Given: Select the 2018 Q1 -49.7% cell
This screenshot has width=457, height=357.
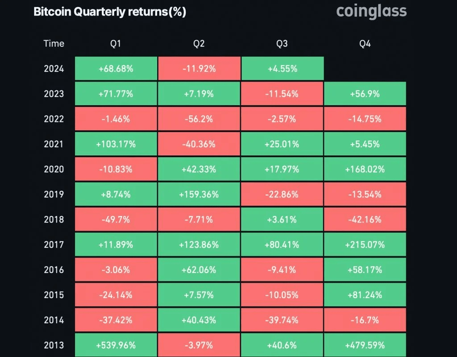Looking at the screenshot, I should pos(116,220).
